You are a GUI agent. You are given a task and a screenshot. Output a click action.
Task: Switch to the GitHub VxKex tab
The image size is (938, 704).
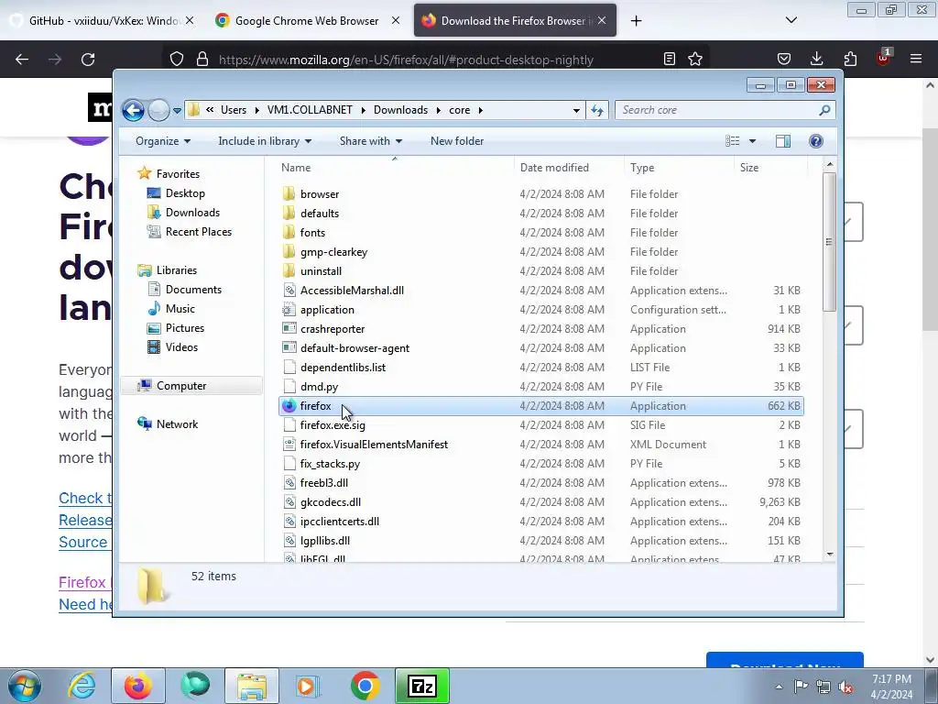[x=102, y=20]
